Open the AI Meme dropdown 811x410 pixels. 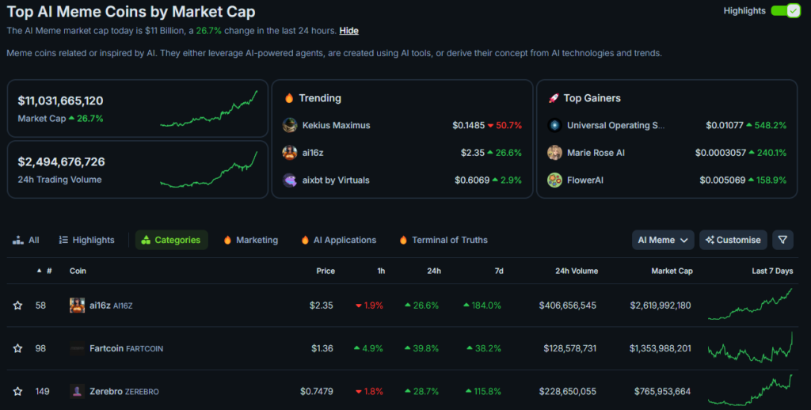pos(663,240)
